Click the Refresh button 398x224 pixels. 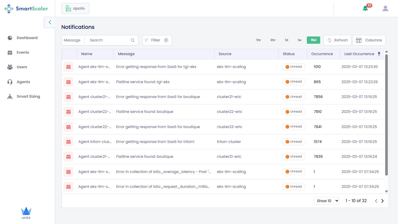[337, 40]
